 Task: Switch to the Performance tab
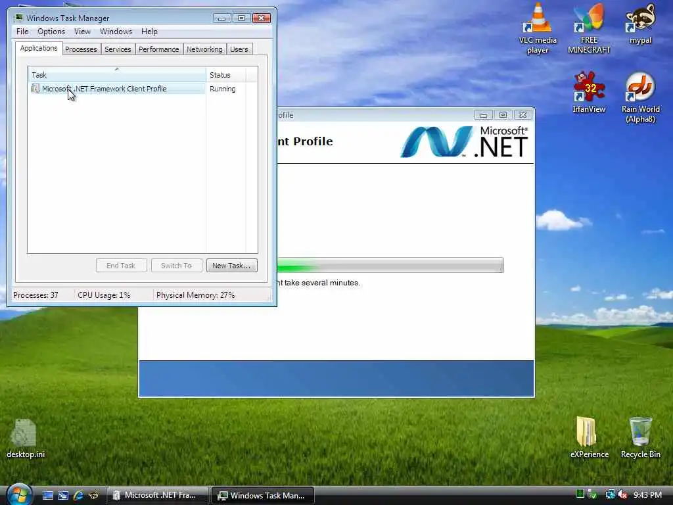pyautogui.click(x=158, y=49)
